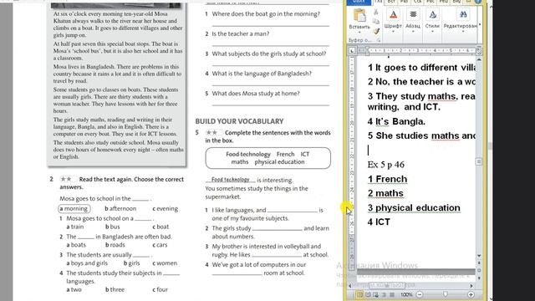Viewport: 535px width, 301px height.
Task: Open the clipboard pane dialog launcher
Action: tap(379, 40)
